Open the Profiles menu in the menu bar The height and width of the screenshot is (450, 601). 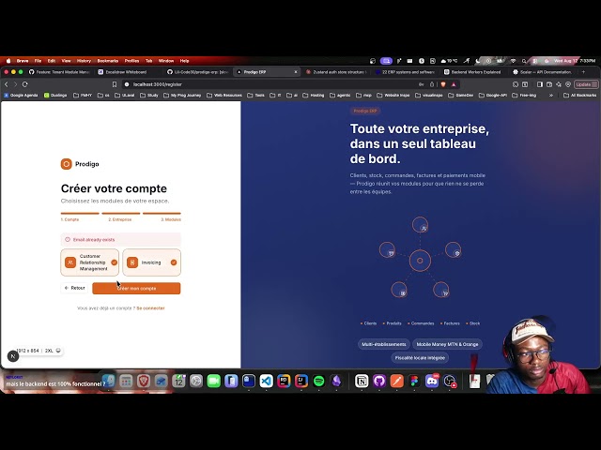[x=131, y=61]
